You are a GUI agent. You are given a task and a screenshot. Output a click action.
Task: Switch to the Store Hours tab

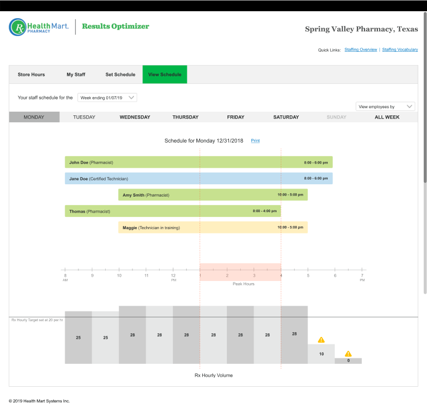click(x=31, y=74)
